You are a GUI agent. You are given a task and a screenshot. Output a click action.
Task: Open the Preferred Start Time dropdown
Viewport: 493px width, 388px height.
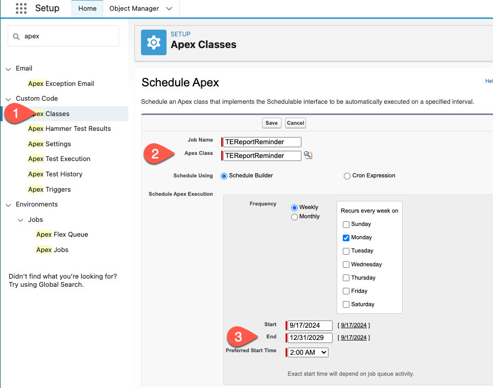coord(308,352)
